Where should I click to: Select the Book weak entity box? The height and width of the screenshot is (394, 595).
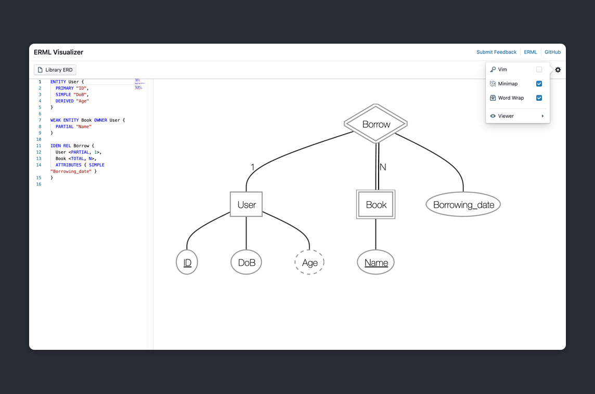click(376, 204)
